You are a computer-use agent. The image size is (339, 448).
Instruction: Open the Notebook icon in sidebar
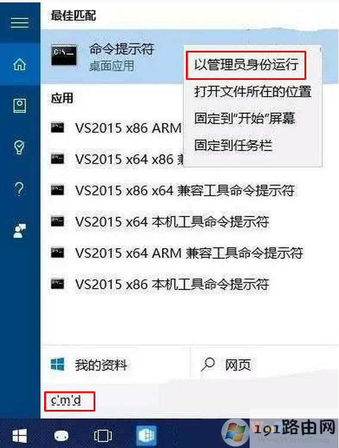point(20,106)
